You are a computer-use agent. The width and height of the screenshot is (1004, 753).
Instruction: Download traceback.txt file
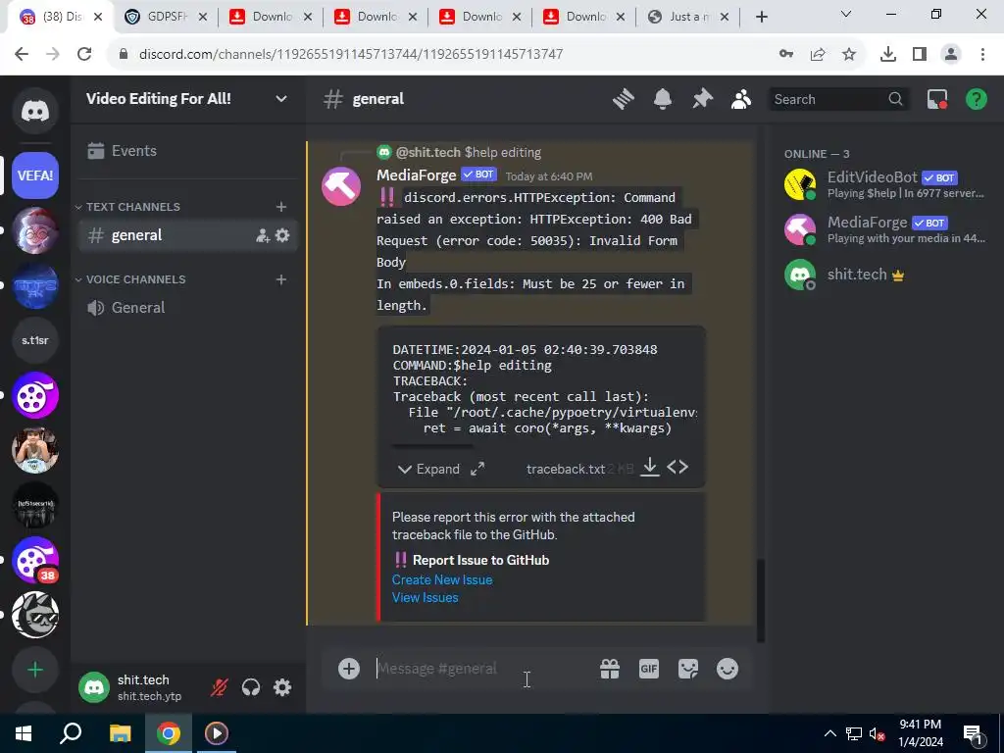650,467
